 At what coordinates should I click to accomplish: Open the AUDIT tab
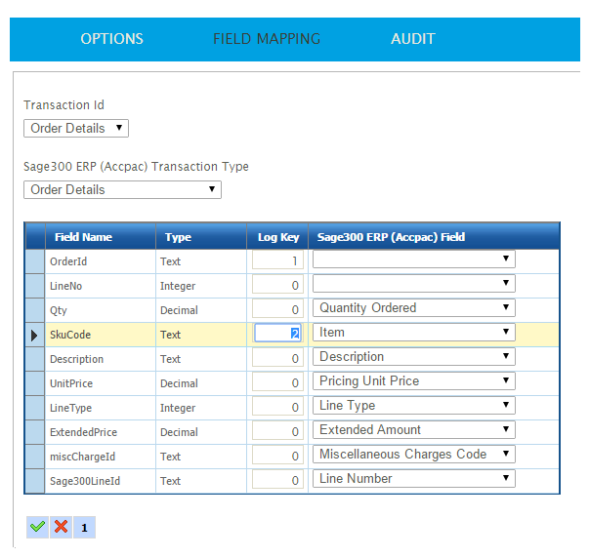(412, 39)
